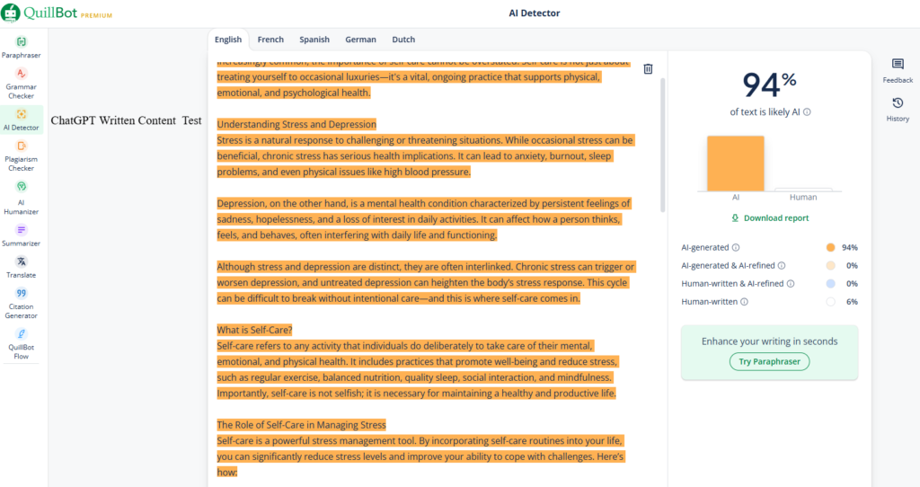Click the text editor vertical scrollbar

(x=663, y=145)
